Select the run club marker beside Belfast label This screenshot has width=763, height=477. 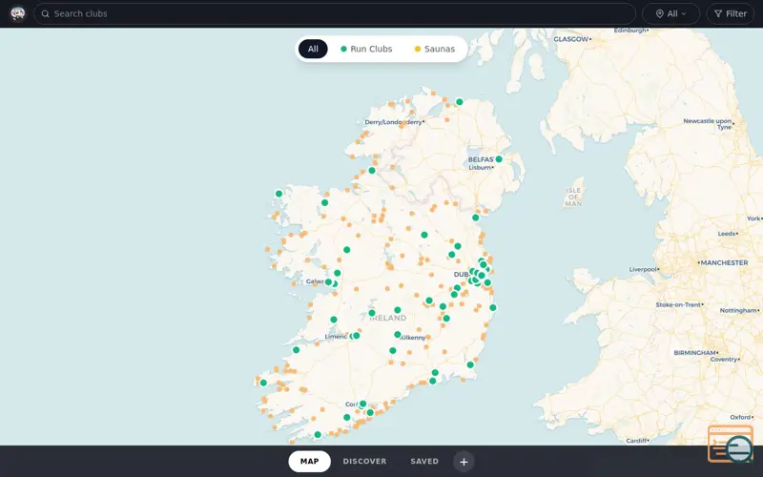(x=499, y=159)
